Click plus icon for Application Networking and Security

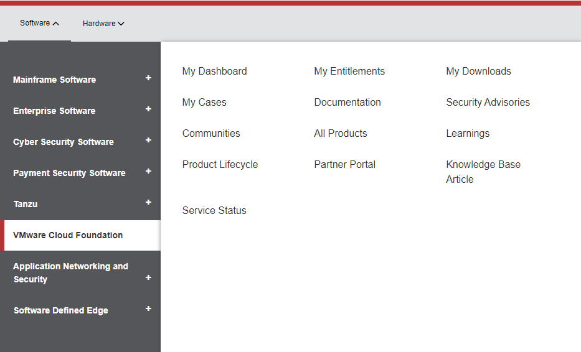click(148, 277)
